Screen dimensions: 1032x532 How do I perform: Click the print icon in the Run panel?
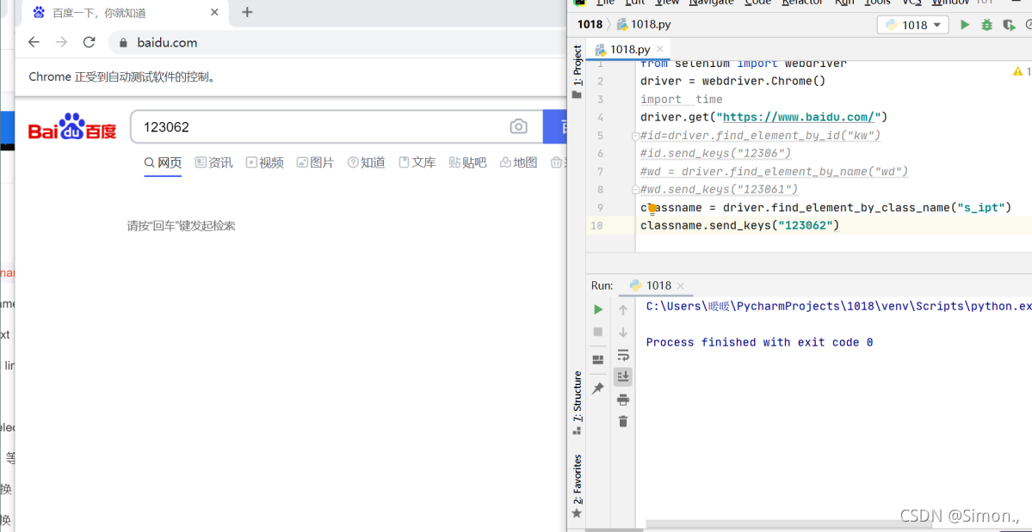pos(622,400)
